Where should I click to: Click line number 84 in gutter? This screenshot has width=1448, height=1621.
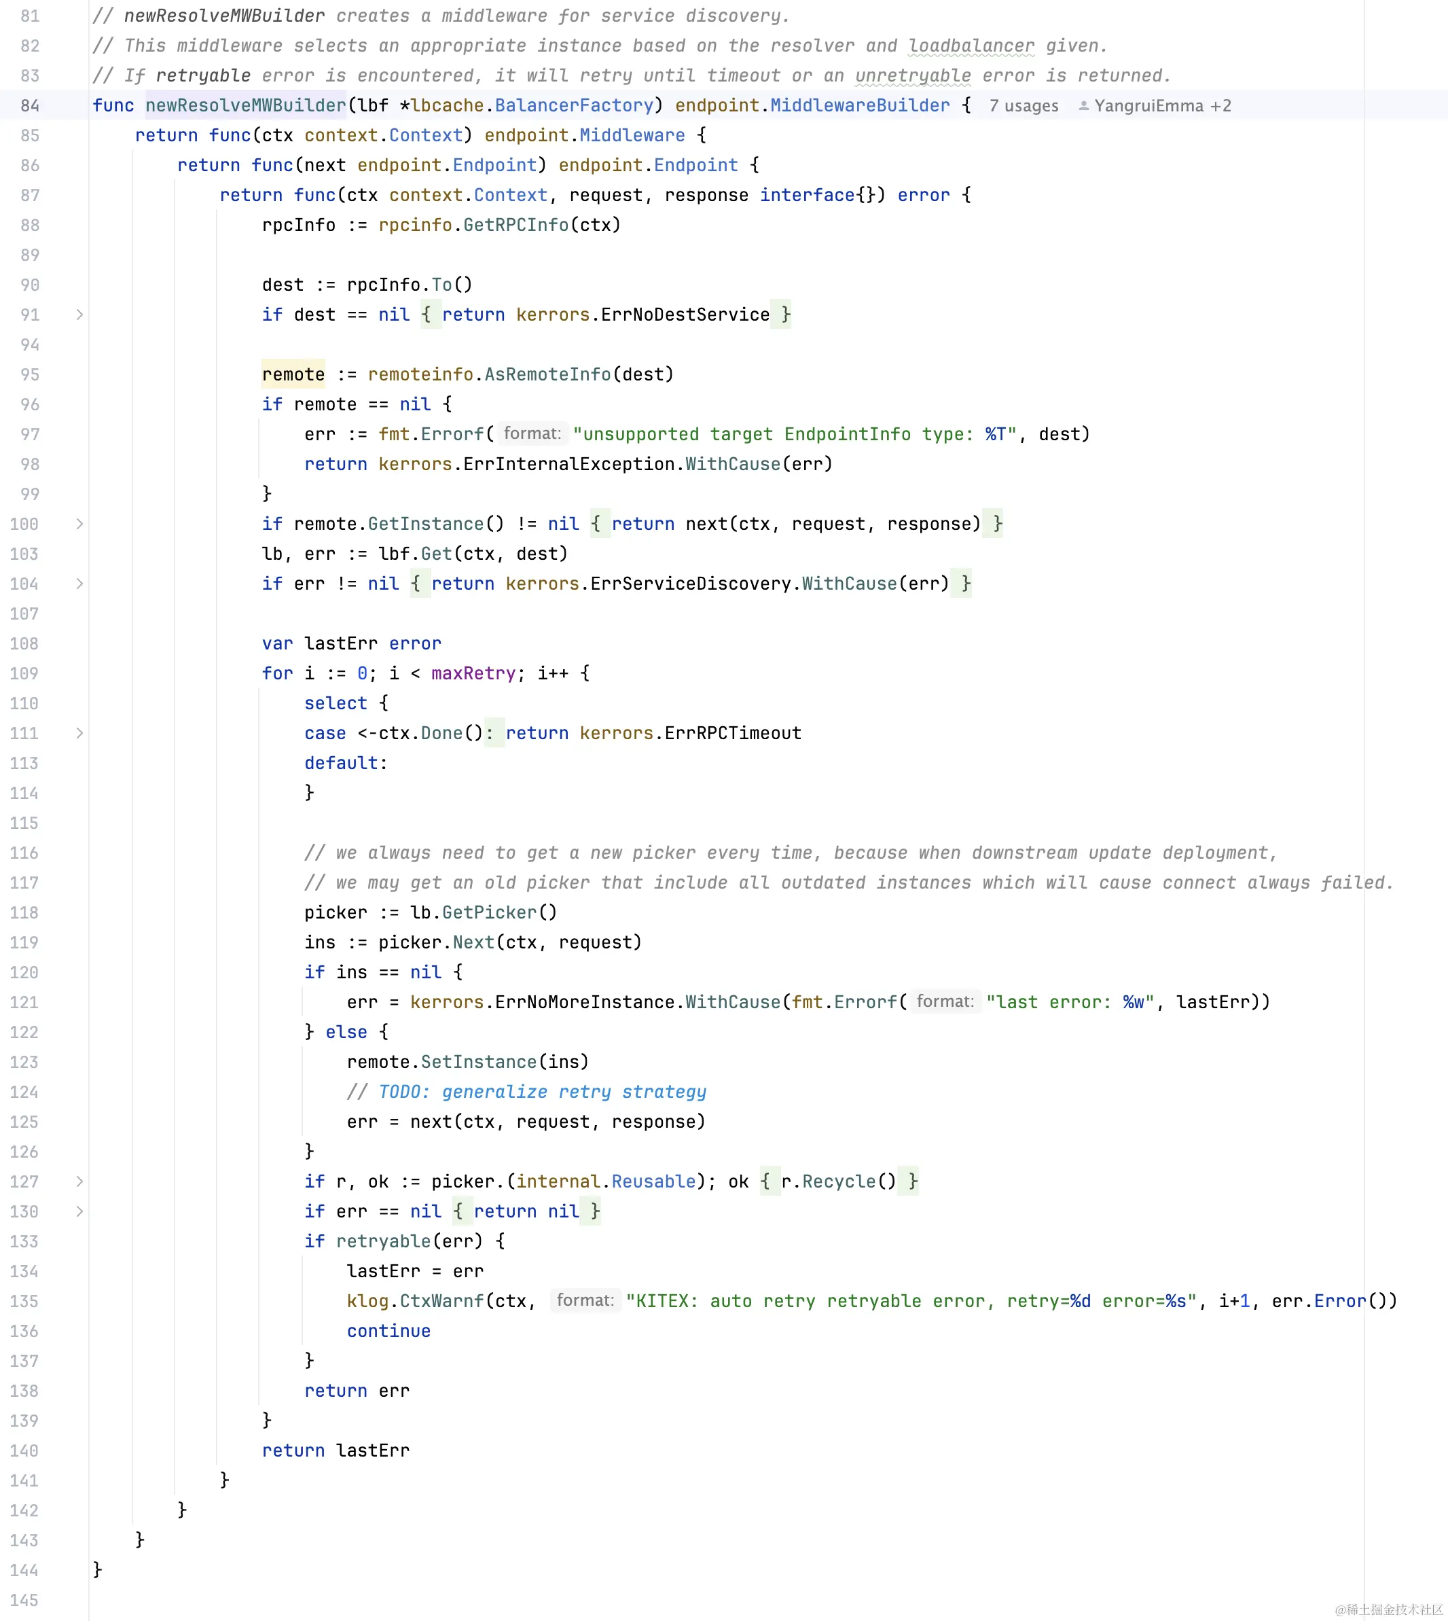tap(31, 106)
